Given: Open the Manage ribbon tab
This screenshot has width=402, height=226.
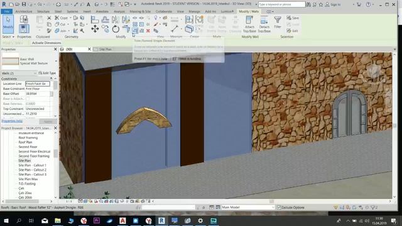Looking at the screenshot, I should click(x=194, y=11).
